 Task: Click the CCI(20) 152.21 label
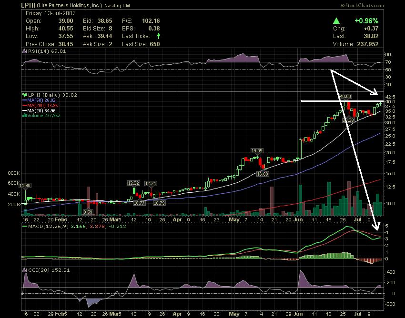[49, 270]
